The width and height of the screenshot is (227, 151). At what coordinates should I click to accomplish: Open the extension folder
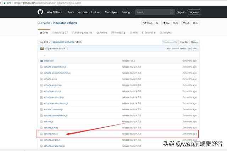click(x=49, y=61)
